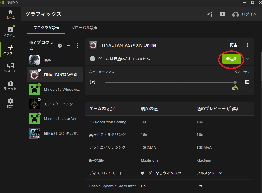
Task: Select the プログラム設定 tab
Action: click(x=46, y=28)
